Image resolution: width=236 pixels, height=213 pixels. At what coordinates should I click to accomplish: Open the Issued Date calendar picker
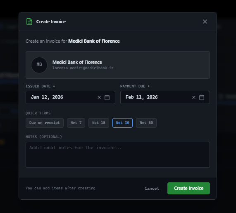(x=107, y=97)
